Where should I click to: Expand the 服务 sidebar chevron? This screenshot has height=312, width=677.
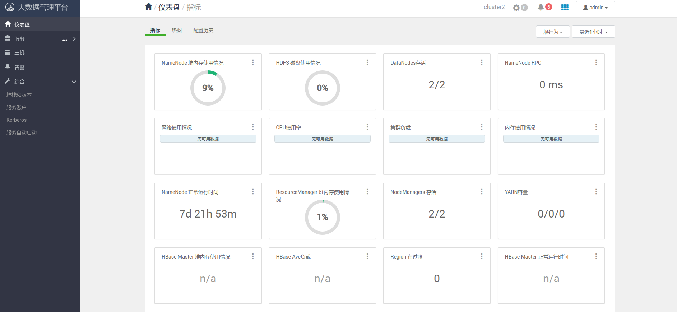coord(74,39)
